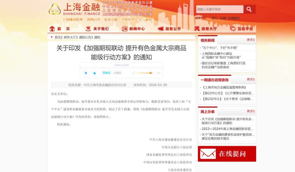Viewport: 295px width, 172px height.
Task: Click the volume up speaker icon
Action: point(159,73)
